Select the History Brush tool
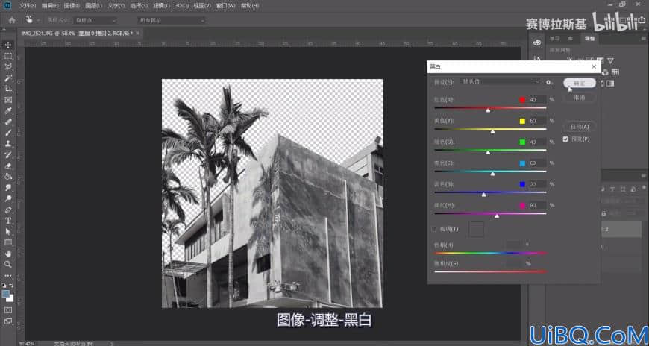 tap(8, 155)
